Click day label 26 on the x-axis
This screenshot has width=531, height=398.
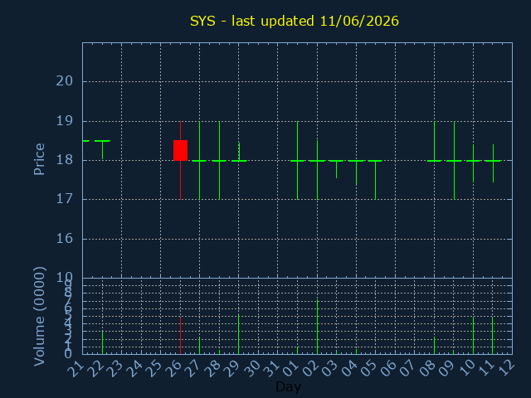tap(173, 368)
